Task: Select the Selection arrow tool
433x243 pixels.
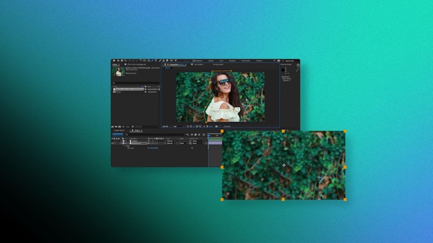Action: tap(118, 61)
